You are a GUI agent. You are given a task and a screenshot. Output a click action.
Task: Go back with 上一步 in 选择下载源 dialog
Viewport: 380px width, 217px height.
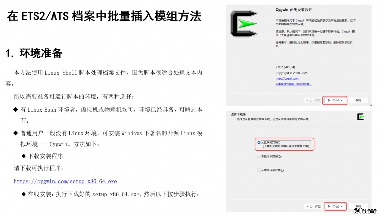click(x=314, y=206)
